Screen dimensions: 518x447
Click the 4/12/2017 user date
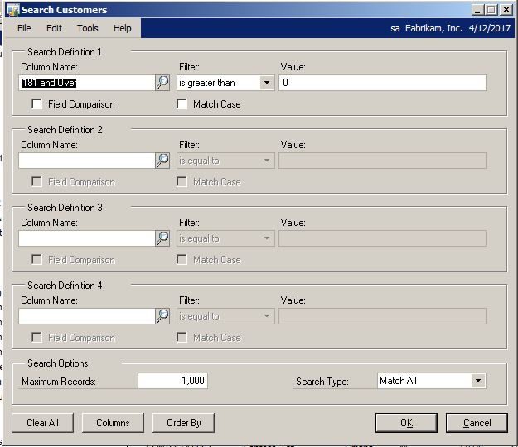[x=490, y=28]
